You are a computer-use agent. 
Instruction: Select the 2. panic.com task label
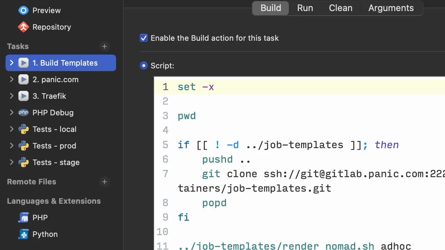pyautogui.click(x=56, y=79)
